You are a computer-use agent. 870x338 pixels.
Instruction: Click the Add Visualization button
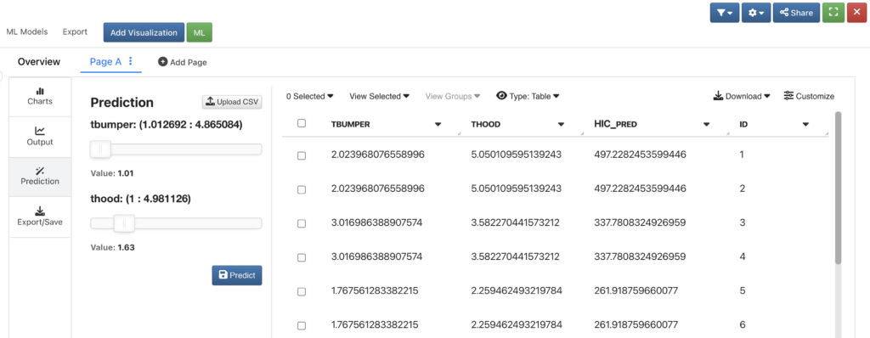click(x=144, y=33)
